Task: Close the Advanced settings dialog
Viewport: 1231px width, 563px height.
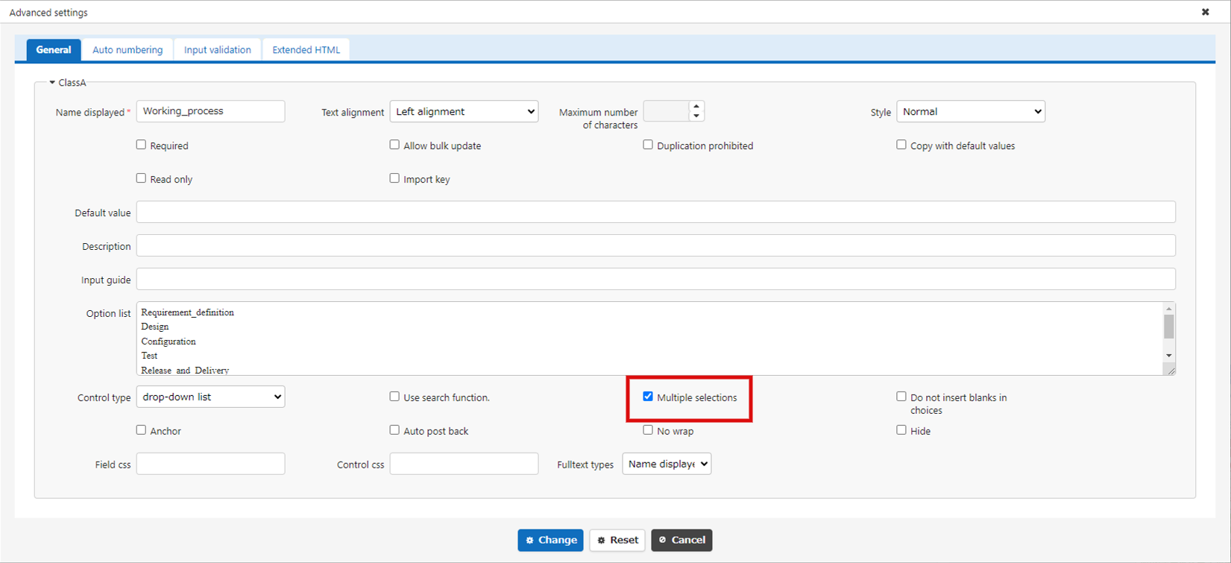Action: (x=1206, y=12)
